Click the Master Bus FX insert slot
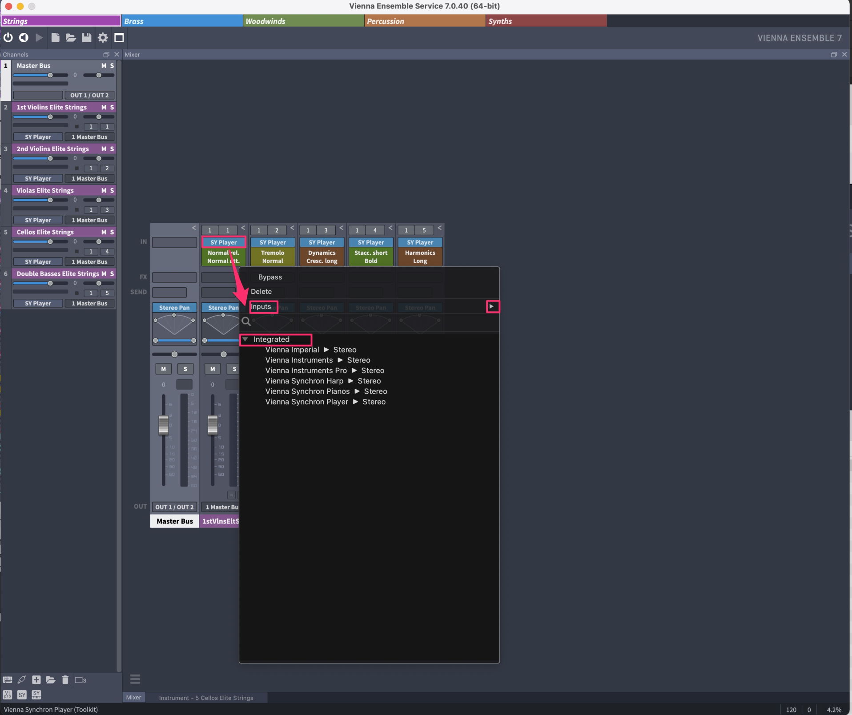This screenshot has width=852, height=715. pos(174,277)
